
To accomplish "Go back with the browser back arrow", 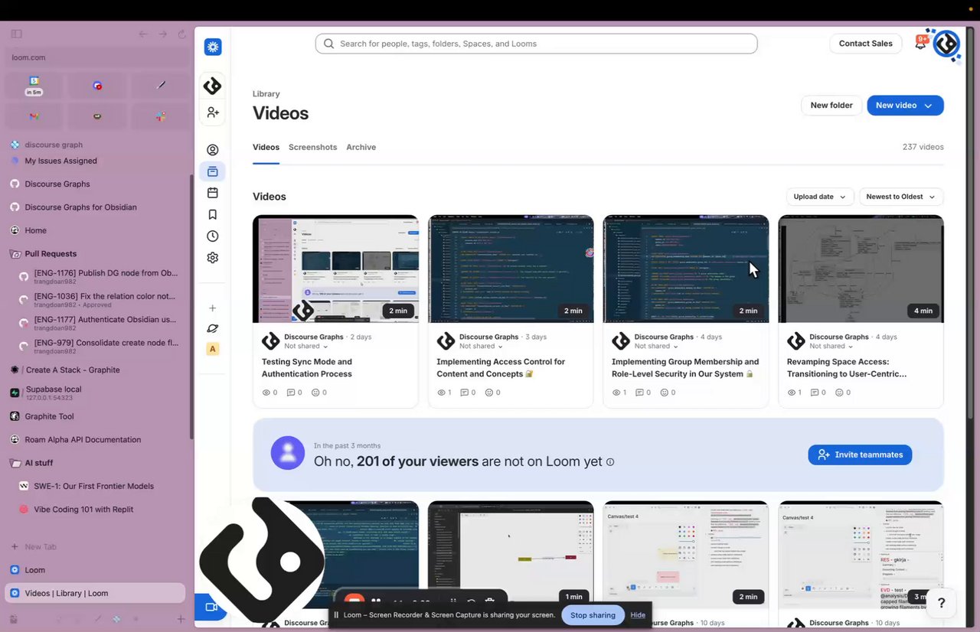I will [143, 34].
